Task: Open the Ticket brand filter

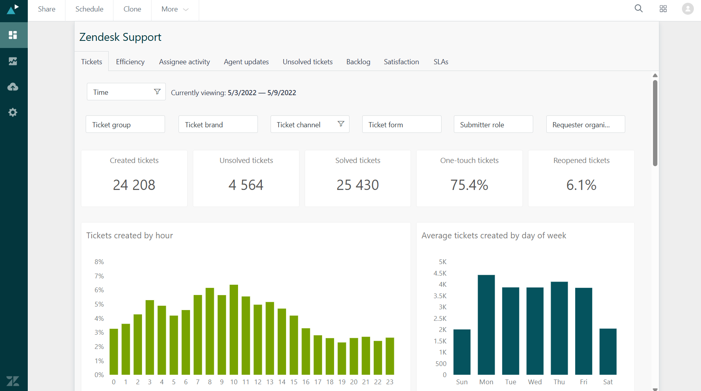Action: (218, 124)
